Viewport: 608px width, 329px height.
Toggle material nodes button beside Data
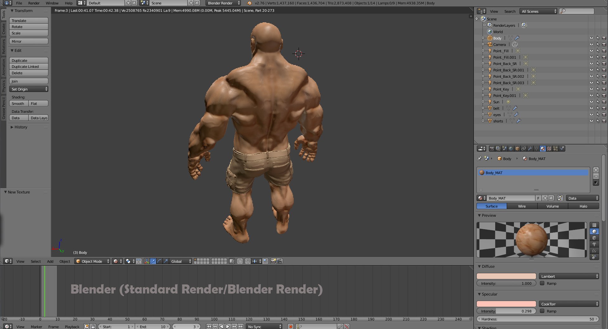[560, 198]
